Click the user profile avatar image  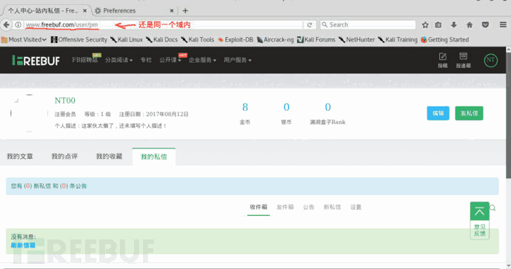(30, 113)
